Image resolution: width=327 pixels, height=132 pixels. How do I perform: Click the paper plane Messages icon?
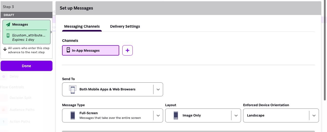[x=8, y=25]
